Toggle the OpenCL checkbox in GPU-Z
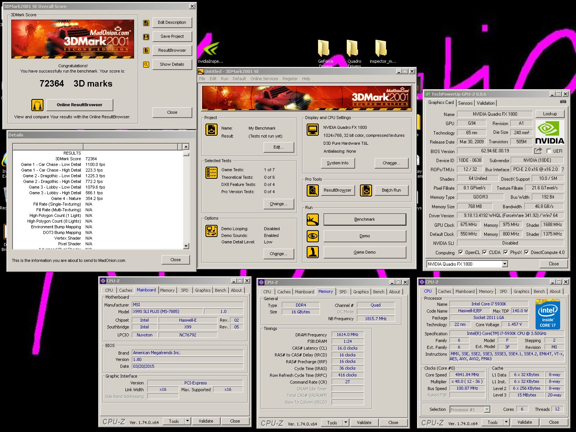576x432 pixels. pyautogui.click(x=461, y=252)
